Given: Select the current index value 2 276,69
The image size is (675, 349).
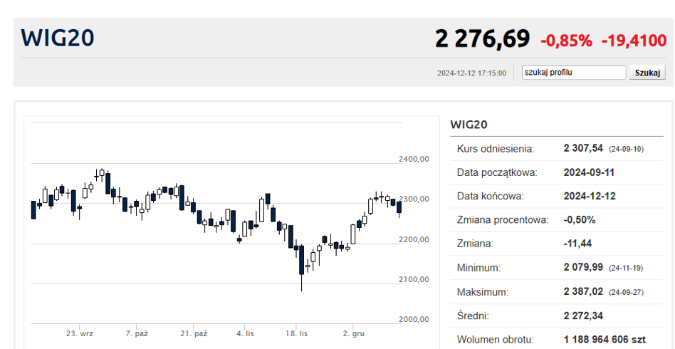Looking at the screenshot, I should pyautogui.click(x=483, y=39).
